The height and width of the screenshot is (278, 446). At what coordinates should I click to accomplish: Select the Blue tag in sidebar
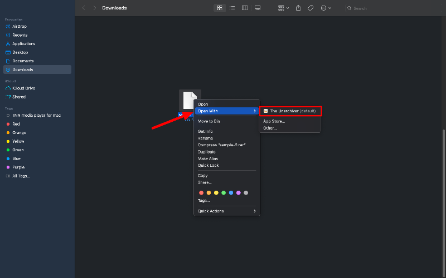[37, 158]
